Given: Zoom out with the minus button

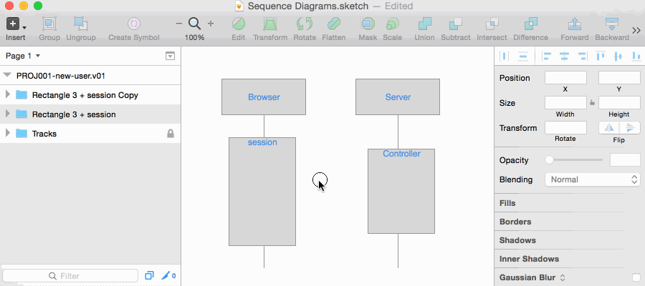Looking at the screenshot, I should 178,24.
